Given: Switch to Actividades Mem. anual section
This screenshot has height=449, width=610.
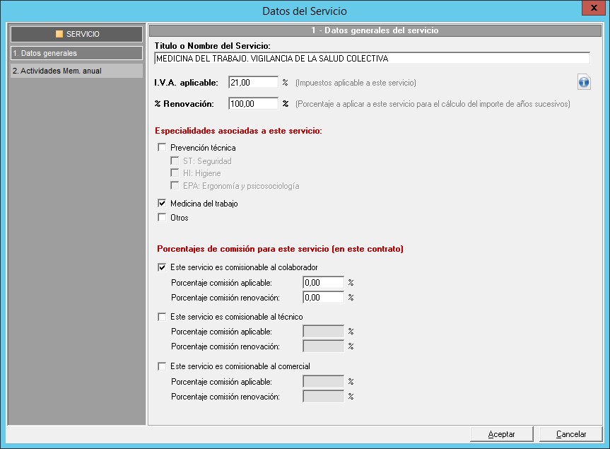Looking at the screenshot, I should click(76, 71).
